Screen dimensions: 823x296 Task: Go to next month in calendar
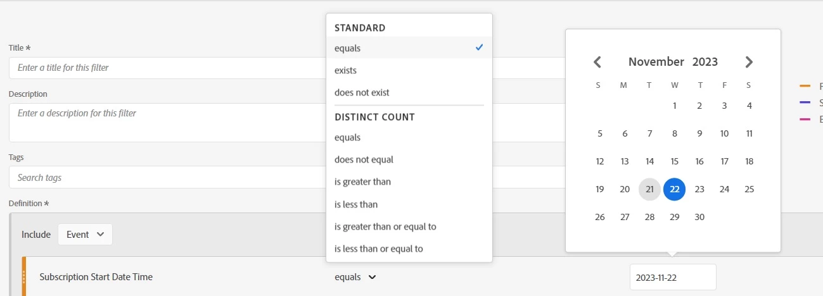pos(749,62)
